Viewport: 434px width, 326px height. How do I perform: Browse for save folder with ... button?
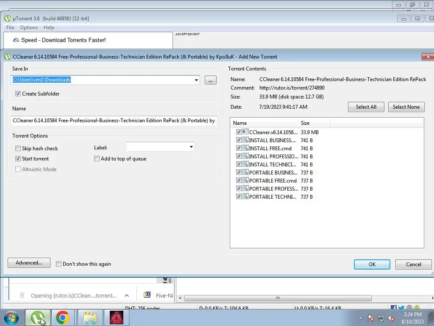click(211, 80)
